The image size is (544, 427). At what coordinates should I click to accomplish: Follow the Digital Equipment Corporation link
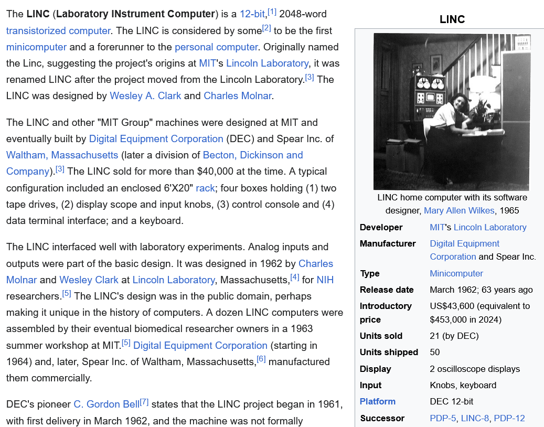click(155, 138)
